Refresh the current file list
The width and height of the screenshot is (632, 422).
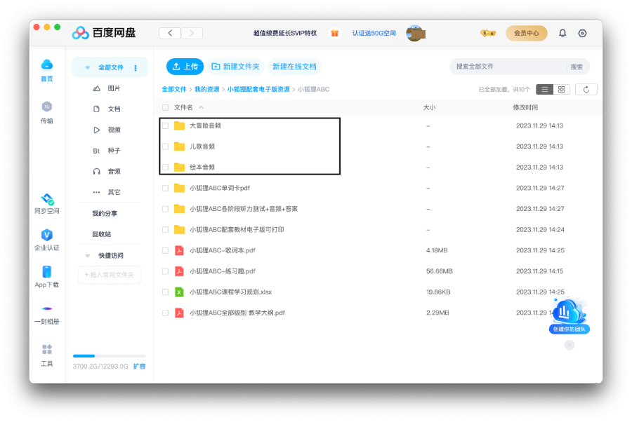586,89
